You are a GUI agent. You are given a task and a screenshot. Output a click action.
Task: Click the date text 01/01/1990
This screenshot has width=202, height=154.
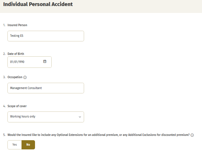tap(17, 62)
